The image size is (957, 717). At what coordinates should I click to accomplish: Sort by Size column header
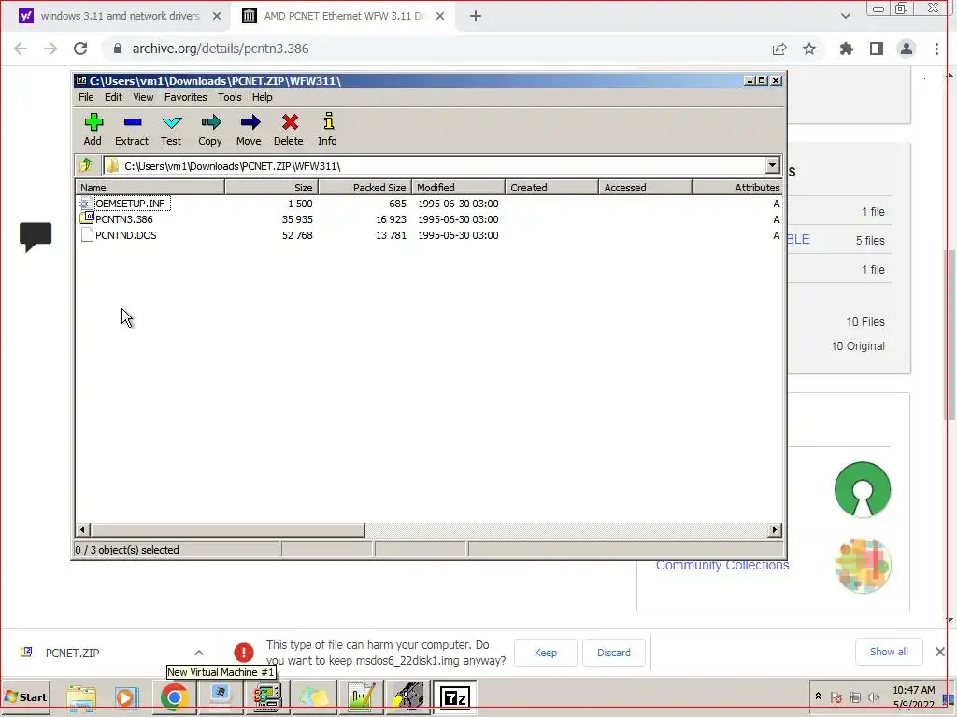point(272,187)
